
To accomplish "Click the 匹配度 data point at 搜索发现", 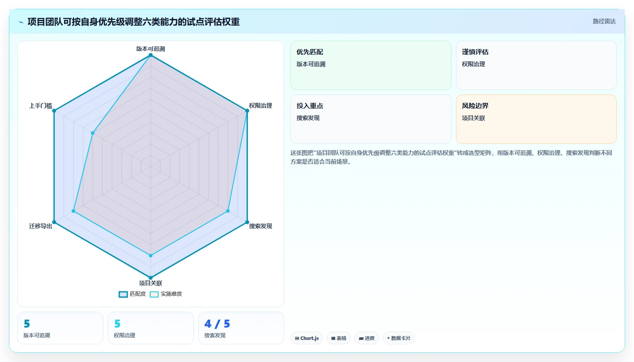I will pos(247,222).
